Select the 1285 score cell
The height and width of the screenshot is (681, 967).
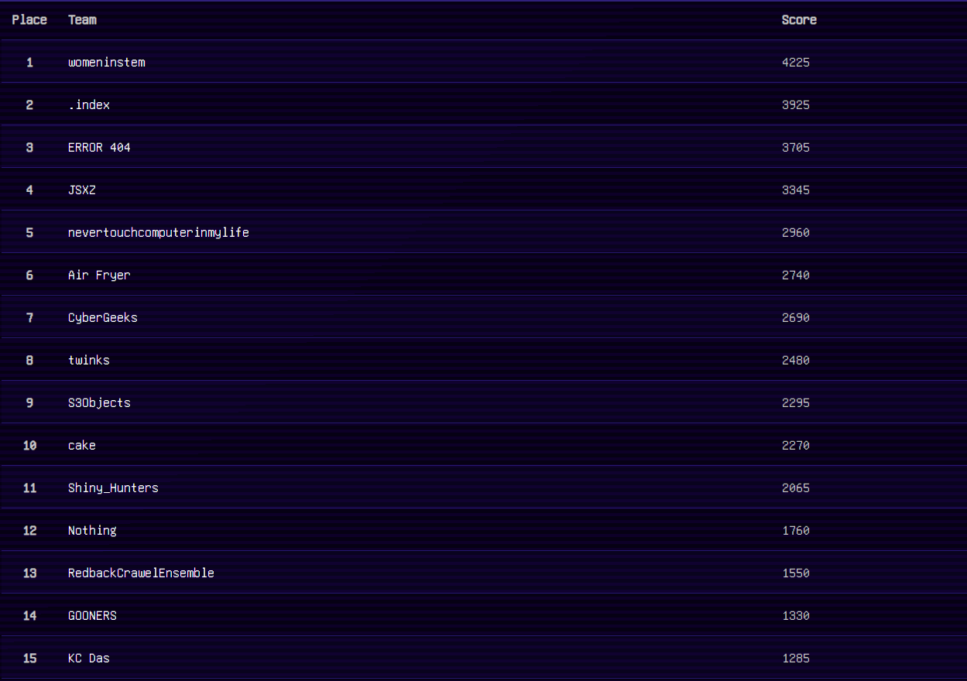pyautogui.click(x=796, y=658)
